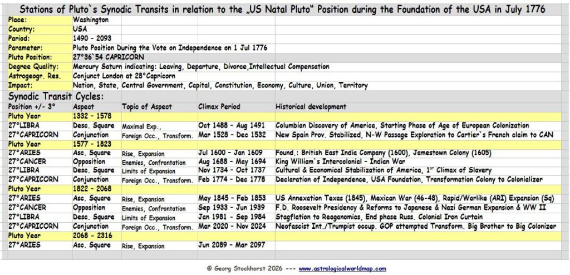
Task: Select the Pluto Year 1332 - 1578 row
Action: (x=284, y=116)
